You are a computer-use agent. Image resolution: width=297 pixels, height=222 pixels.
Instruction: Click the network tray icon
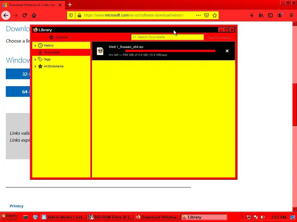click(x=249, y=217)
